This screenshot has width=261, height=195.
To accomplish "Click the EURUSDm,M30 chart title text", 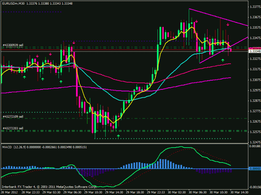I will pyautogui.click(x=13, y=3).
